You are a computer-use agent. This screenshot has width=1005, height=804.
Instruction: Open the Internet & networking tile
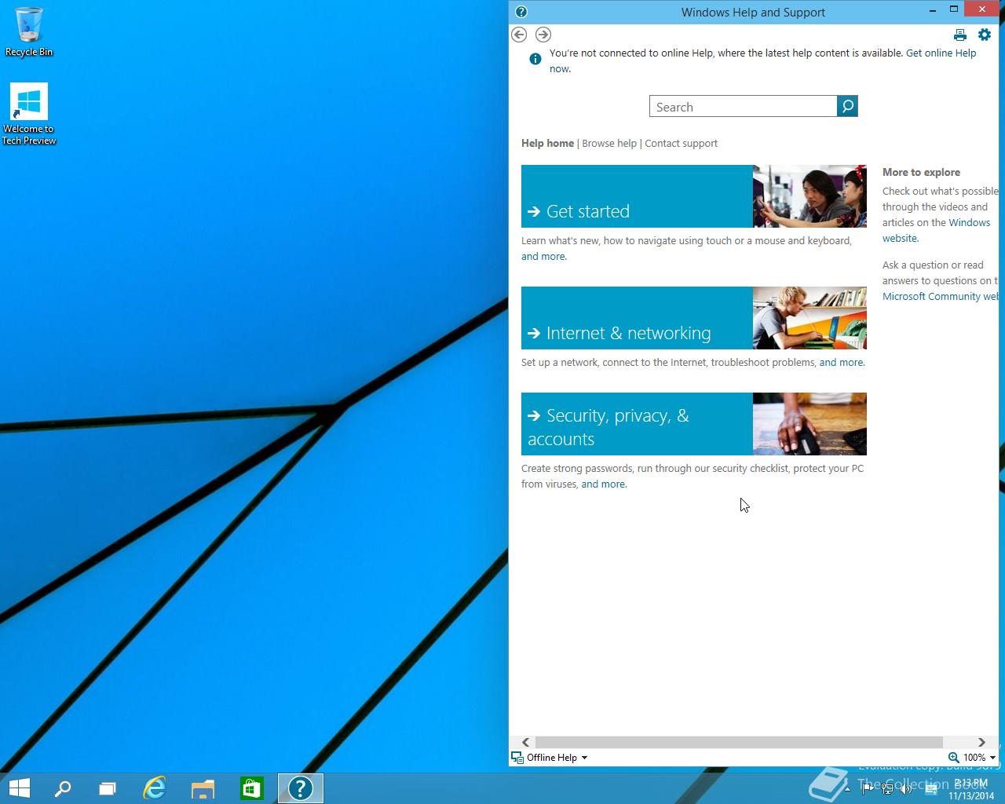(x=694, y=318)
